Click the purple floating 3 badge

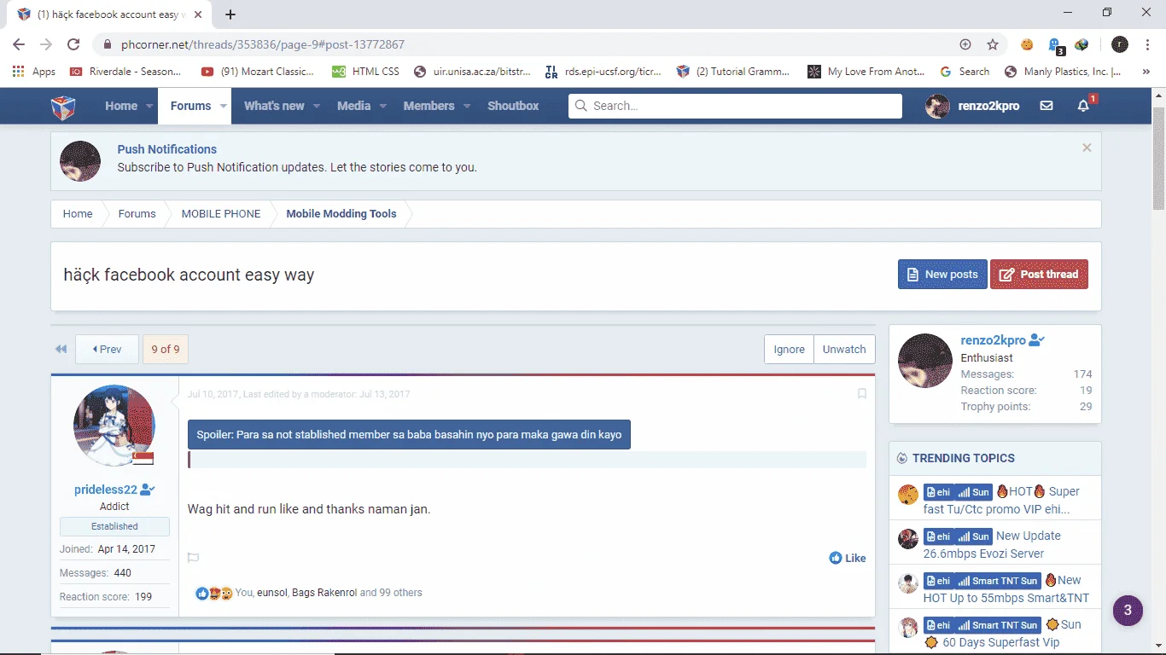tap(1128, 610)
